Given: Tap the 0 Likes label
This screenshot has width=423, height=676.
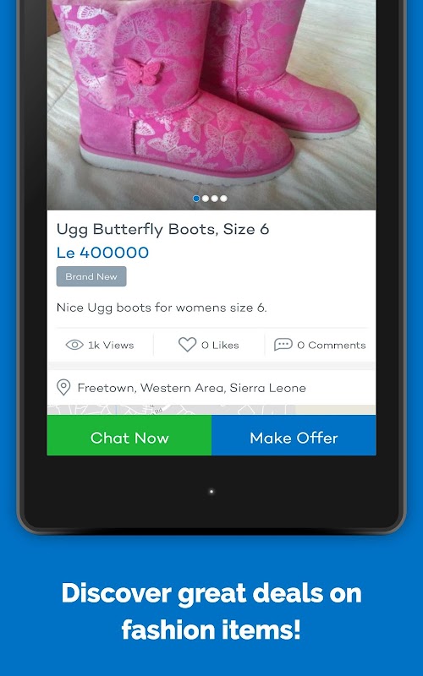Looking at the screenshot, I should click(x=220, y=345).
